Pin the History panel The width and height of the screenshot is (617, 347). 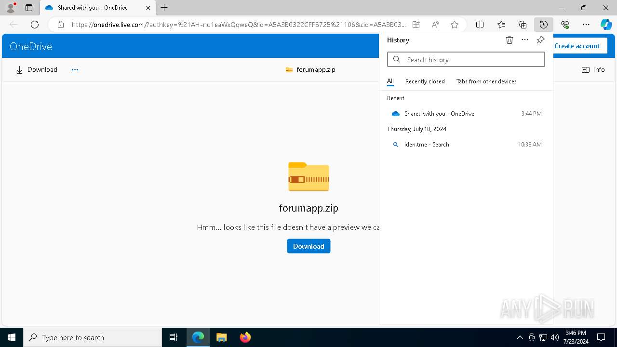point(540,40)
